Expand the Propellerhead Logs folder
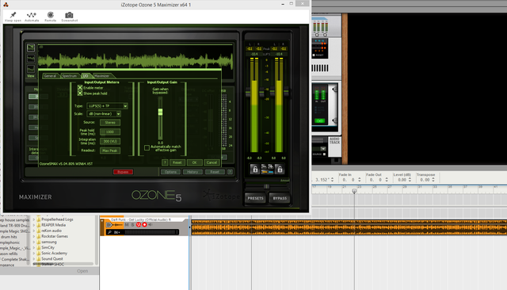Viewport: 507px width, 290px height. [x=33, y=219]
